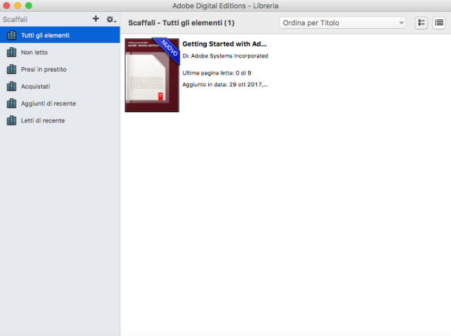
Task: Click bookshelf icon beside Acquistati
Action: [x=12, y=86]
